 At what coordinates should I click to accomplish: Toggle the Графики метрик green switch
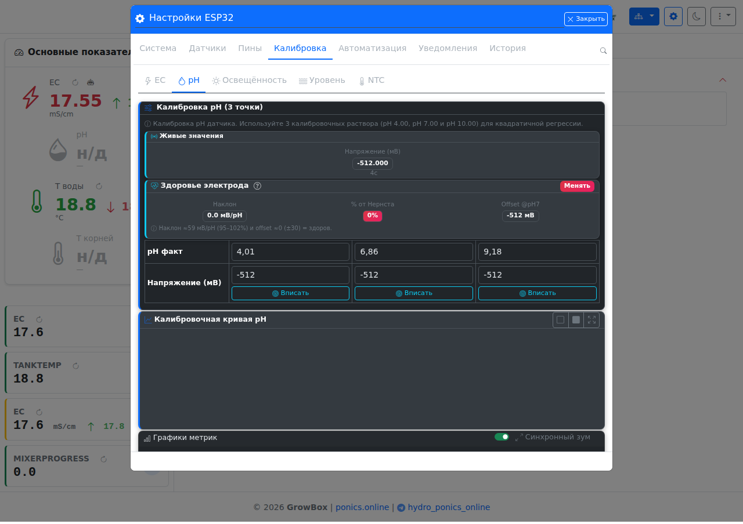pos(502,437)
